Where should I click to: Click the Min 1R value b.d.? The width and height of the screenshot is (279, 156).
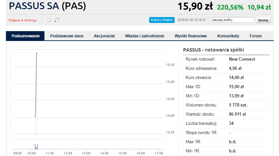click(x=232, y=151)
